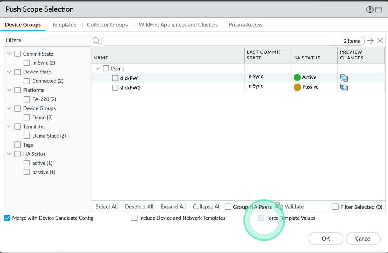Preview changes for slickFW

[x=344, y=78]
